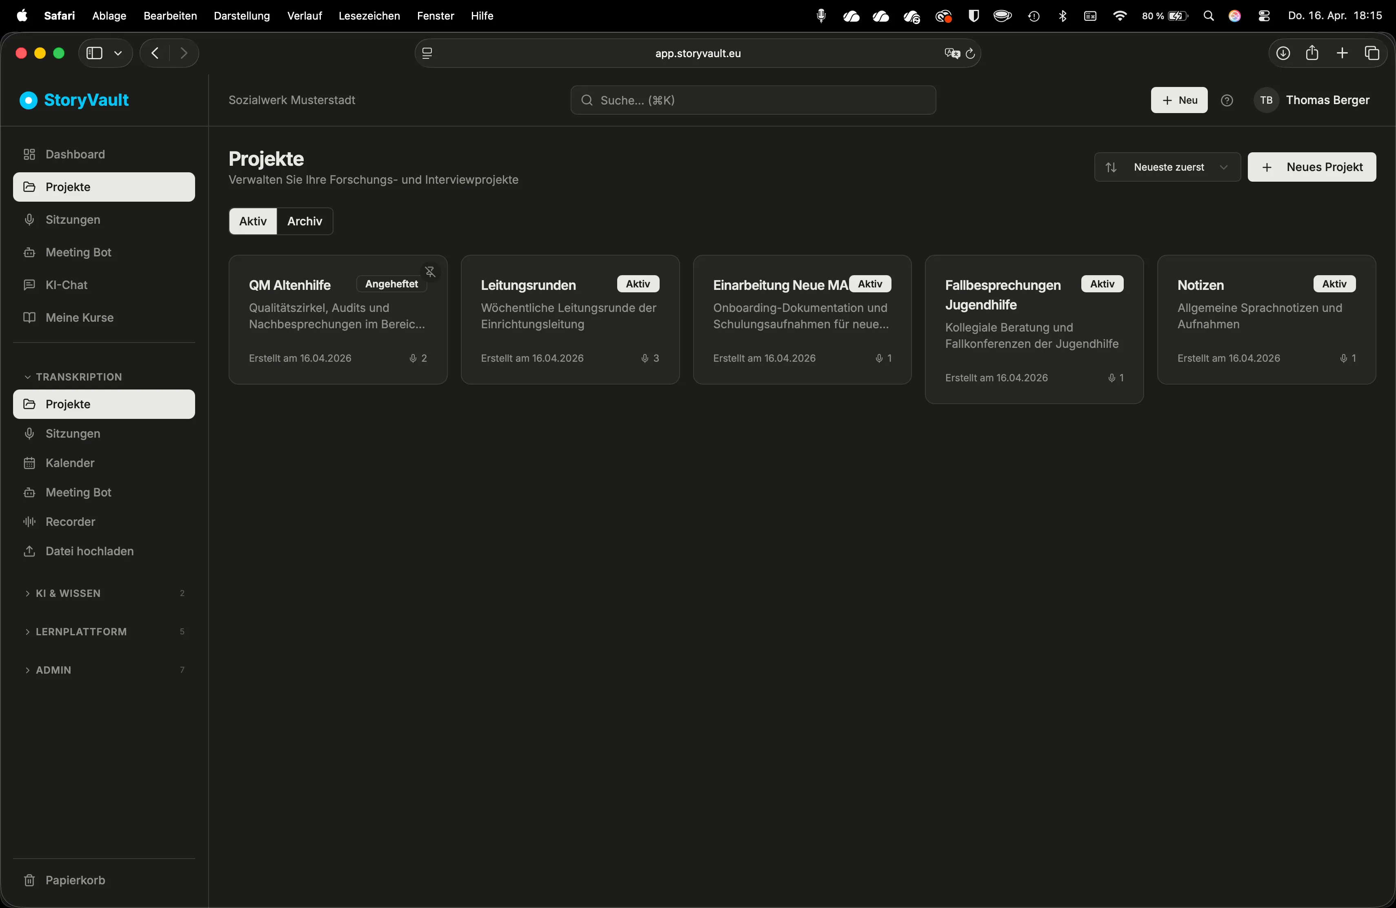The image size is (1396, 908).
Task: Open the Thomas Berger user menu
Action: [x=1312, y=100]
